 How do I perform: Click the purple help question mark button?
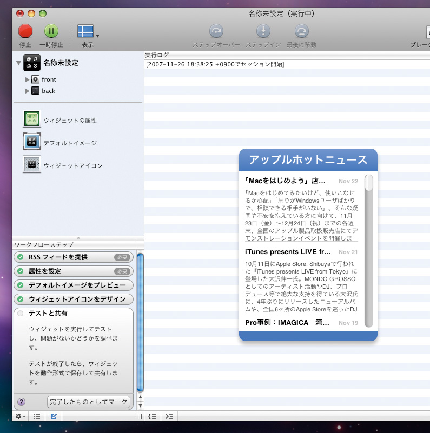22,402
